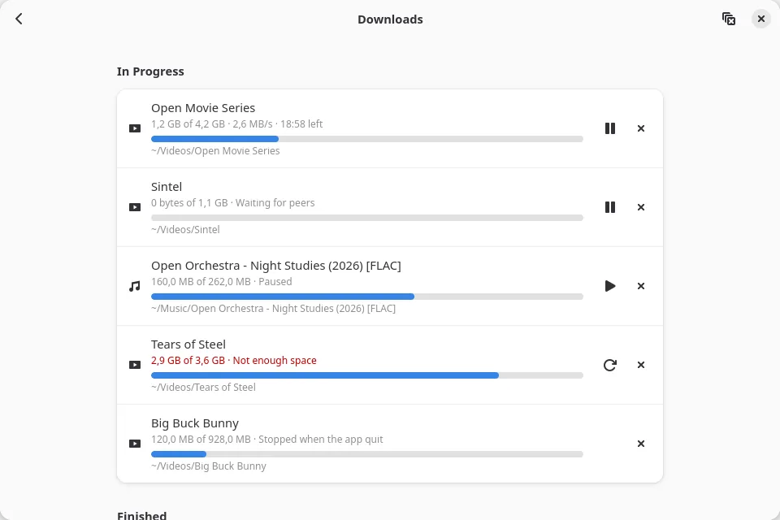Click the Sintel empty progress bar
The image size is (780, 520).
[x=367, y=218]
